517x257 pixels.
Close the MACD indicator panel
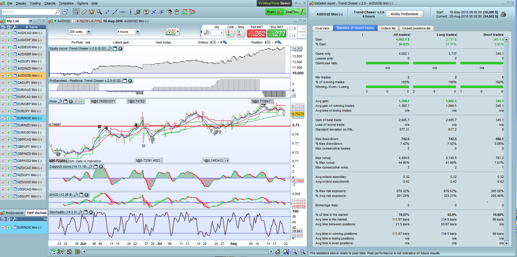(87, 195)
